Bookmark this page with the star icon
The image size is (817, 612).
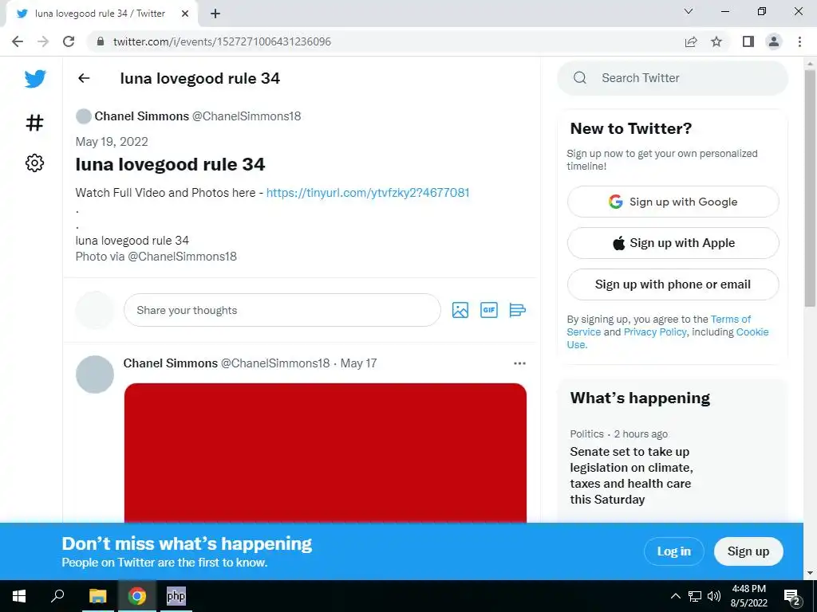[x=716, y=41]
